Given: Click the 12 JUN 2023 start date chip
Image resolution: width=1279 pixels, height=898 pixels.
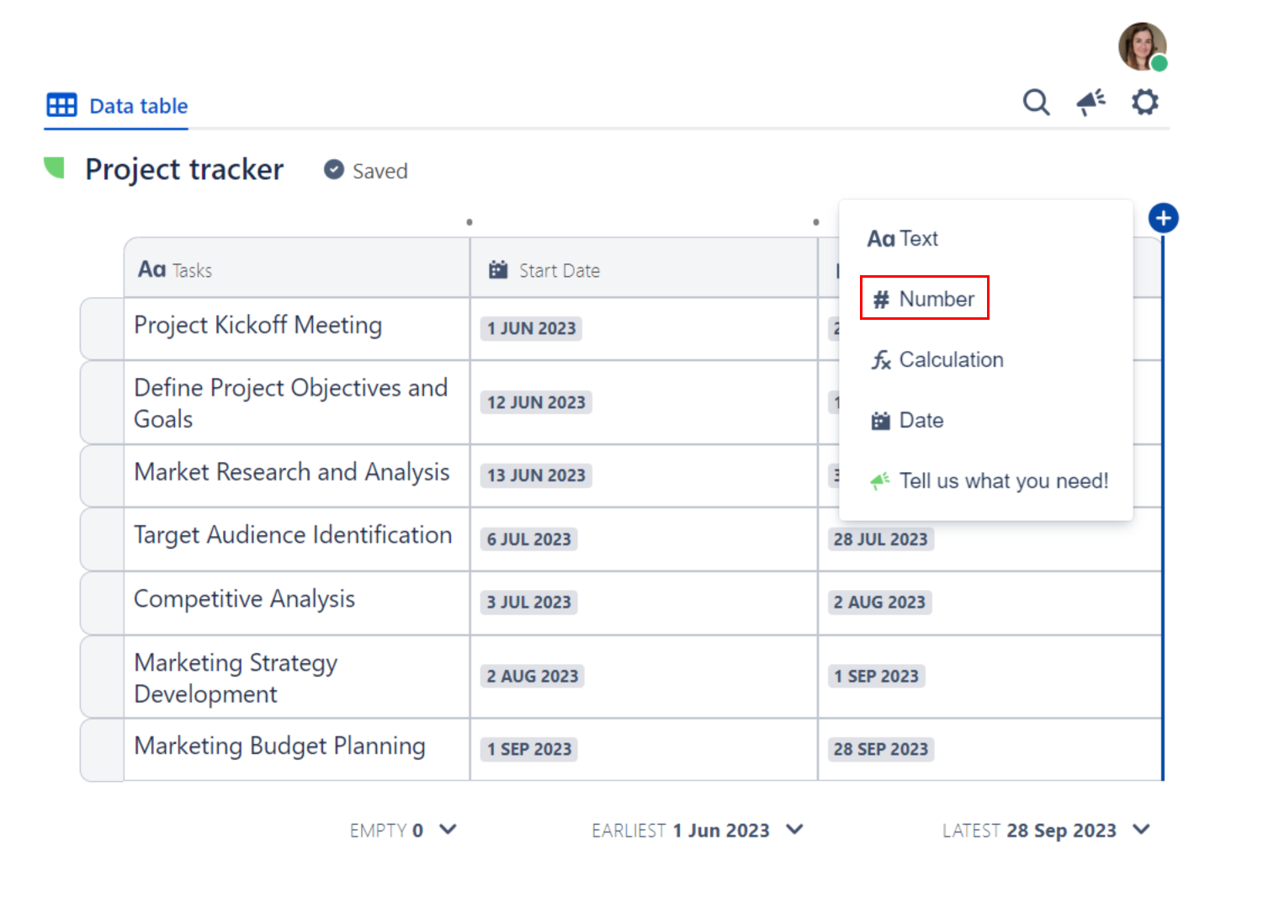Looking at the screenshot, I should click(x=536, y=402).
